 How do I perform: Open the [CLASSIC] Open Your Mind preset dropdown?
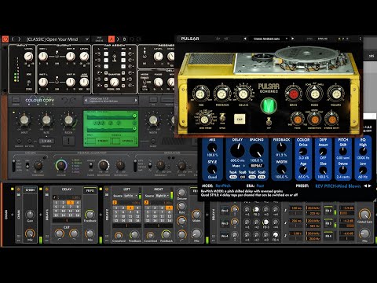(57, 39)
